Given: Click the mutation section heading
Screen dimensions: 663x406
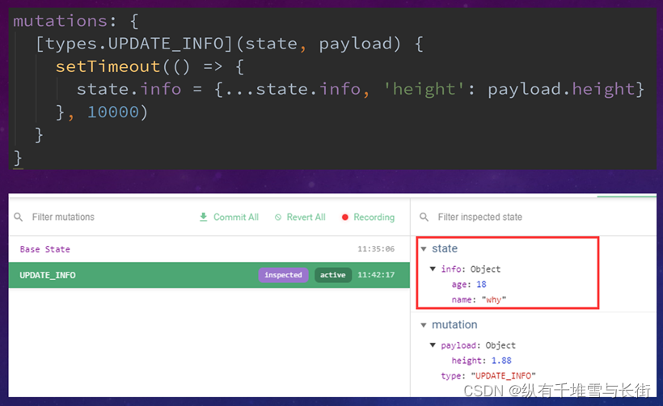Looking at the screenshot, I should [x=454, y=325].
